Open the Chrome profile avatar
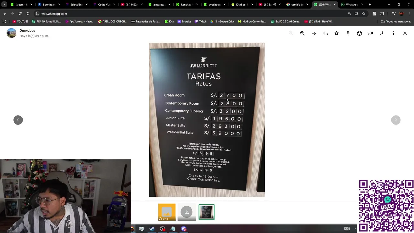 click(401, 14)
